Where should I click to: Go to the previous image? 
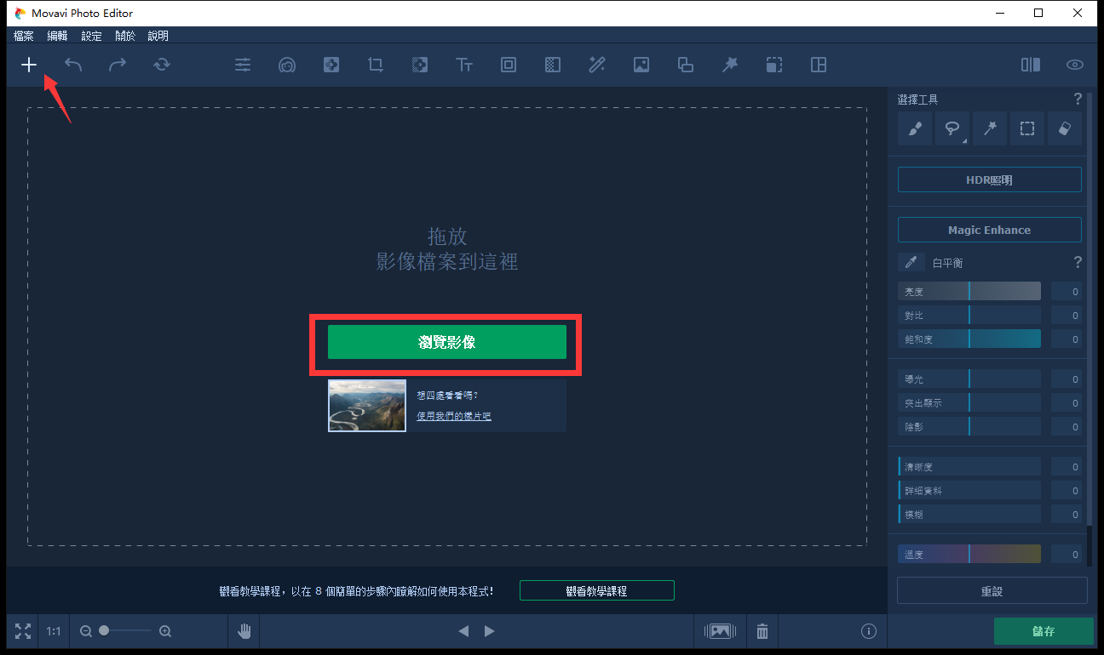click(x=463, y=631)
